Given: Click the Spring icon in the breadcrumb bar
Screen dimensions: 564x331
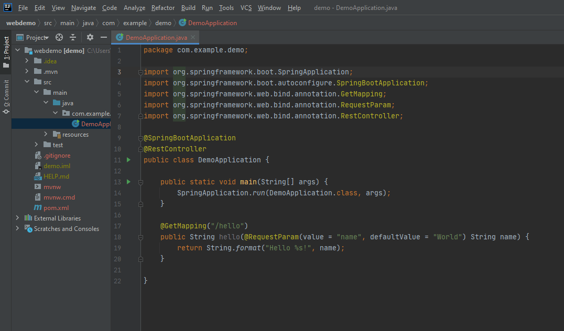Looking at the screenshot, I should [181, 23].
